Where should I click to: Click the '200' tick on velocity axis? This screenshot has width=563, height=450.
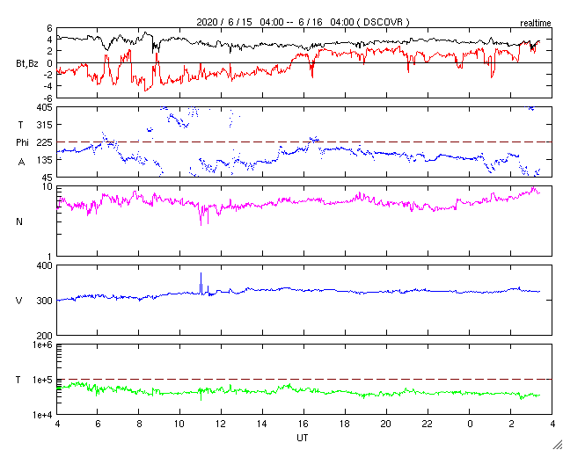coord(46,336)
